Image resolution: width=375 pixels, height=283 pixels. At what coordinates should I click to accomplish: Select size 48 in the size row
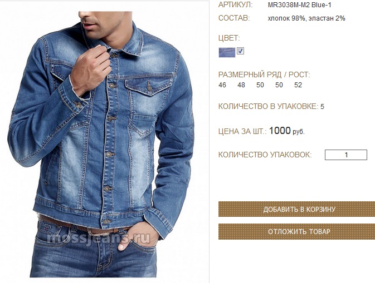(241, 85)
